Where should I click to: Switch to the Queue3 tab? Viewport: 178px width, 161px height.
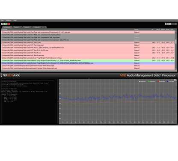click(x=37, y=27)
